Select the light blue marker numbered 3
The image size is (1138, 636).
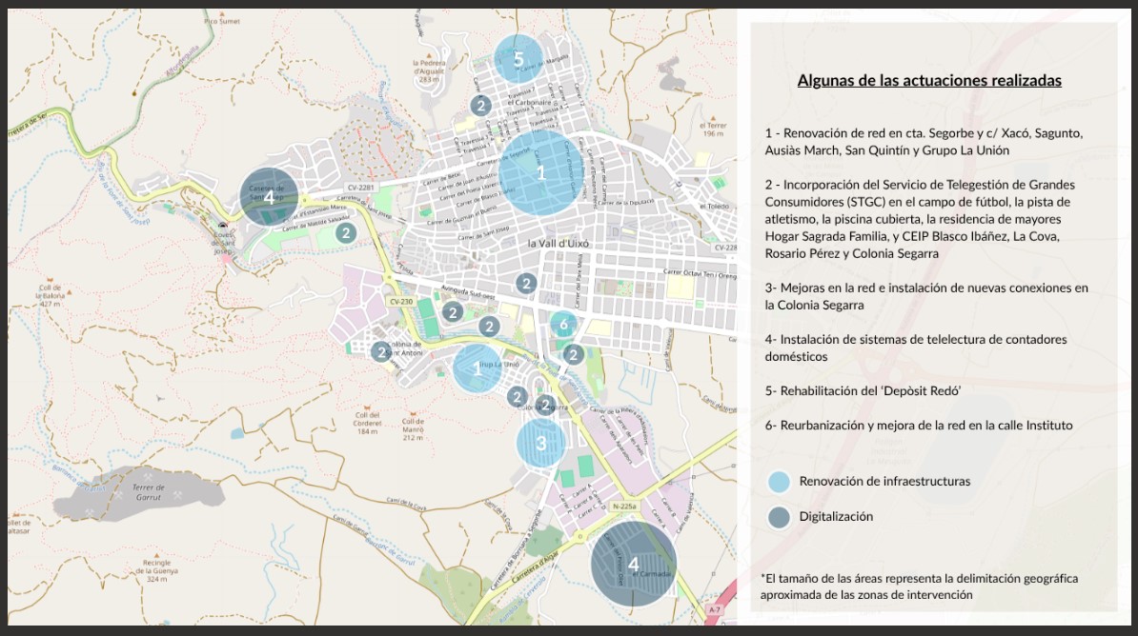click(540, 443)
